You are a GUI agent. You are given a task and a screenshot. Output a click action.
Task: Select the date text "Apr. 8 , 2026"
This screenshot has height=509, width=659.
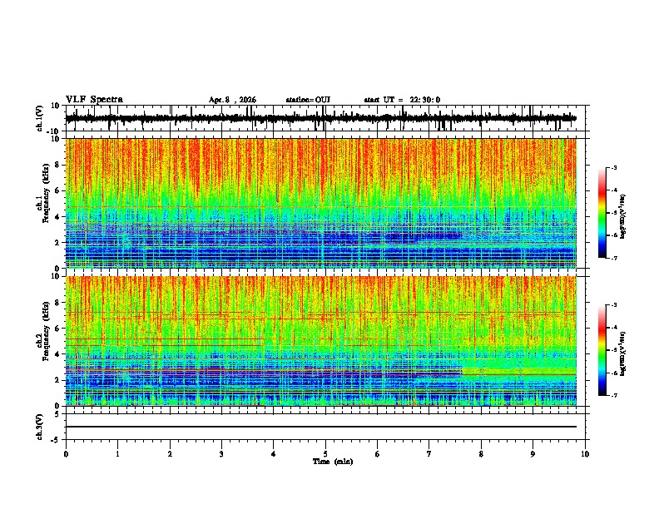(x=232, y=100)
